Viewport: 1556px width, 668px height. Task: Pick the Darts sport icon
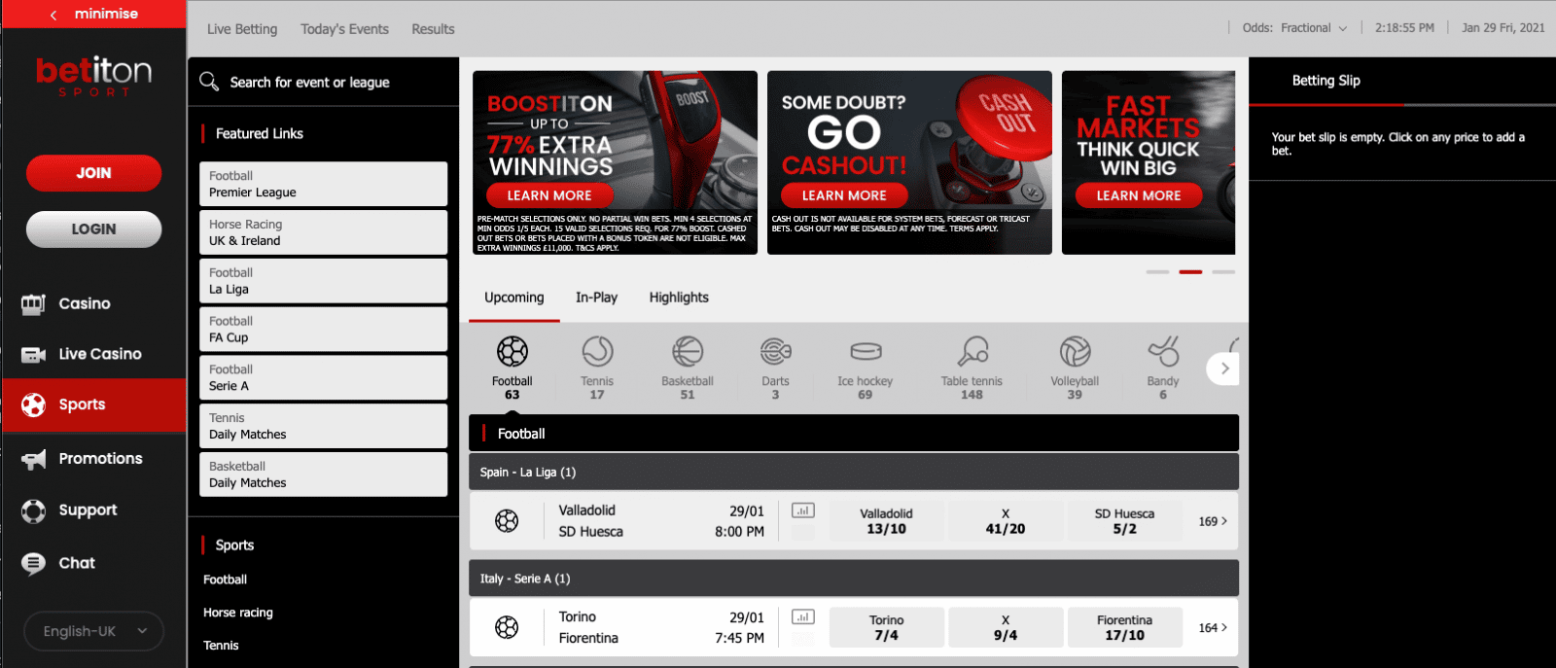(775, 352)
